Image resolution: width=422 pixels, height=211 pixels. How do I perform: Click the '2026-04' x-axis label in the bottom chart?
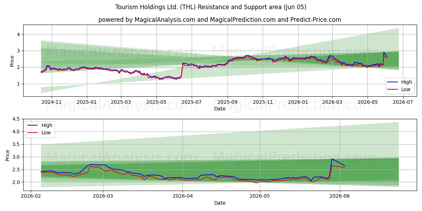(183, 196)
